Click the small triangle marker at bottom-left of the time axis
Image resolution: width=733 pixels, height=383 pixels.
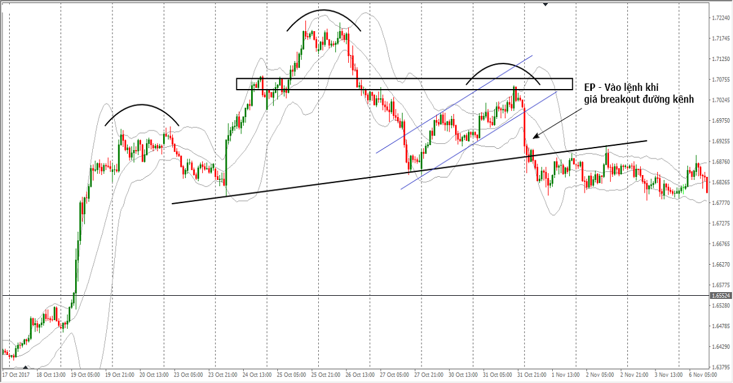[24, 366]
